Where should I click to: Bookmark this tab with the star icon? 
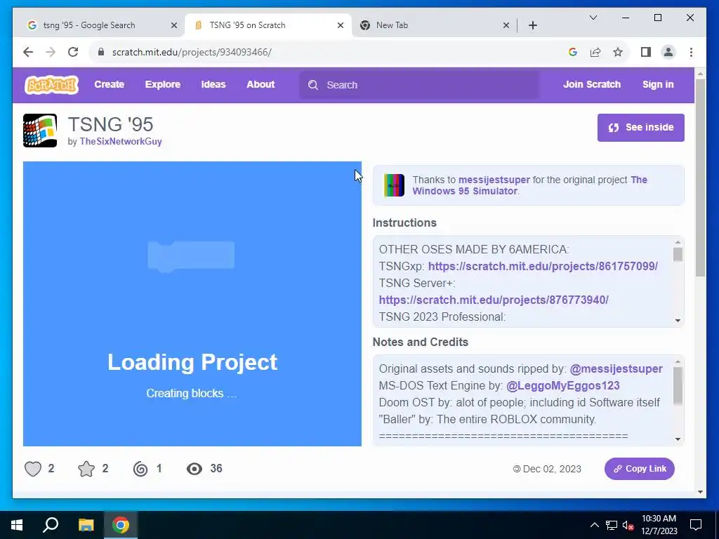[x=618, y=52]
